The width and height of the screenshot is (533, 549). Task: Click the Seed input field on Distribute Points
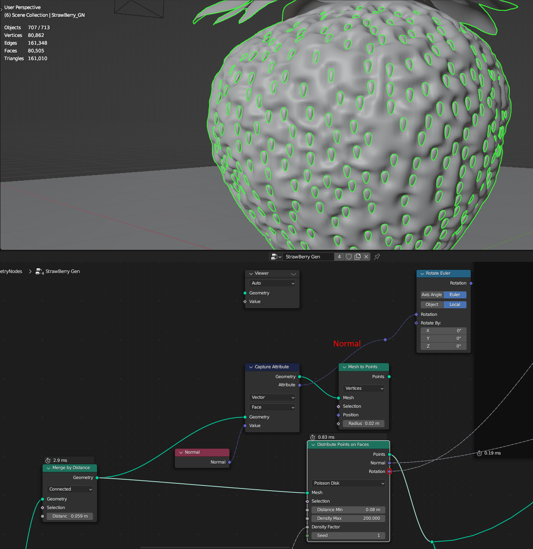point(348,535)
